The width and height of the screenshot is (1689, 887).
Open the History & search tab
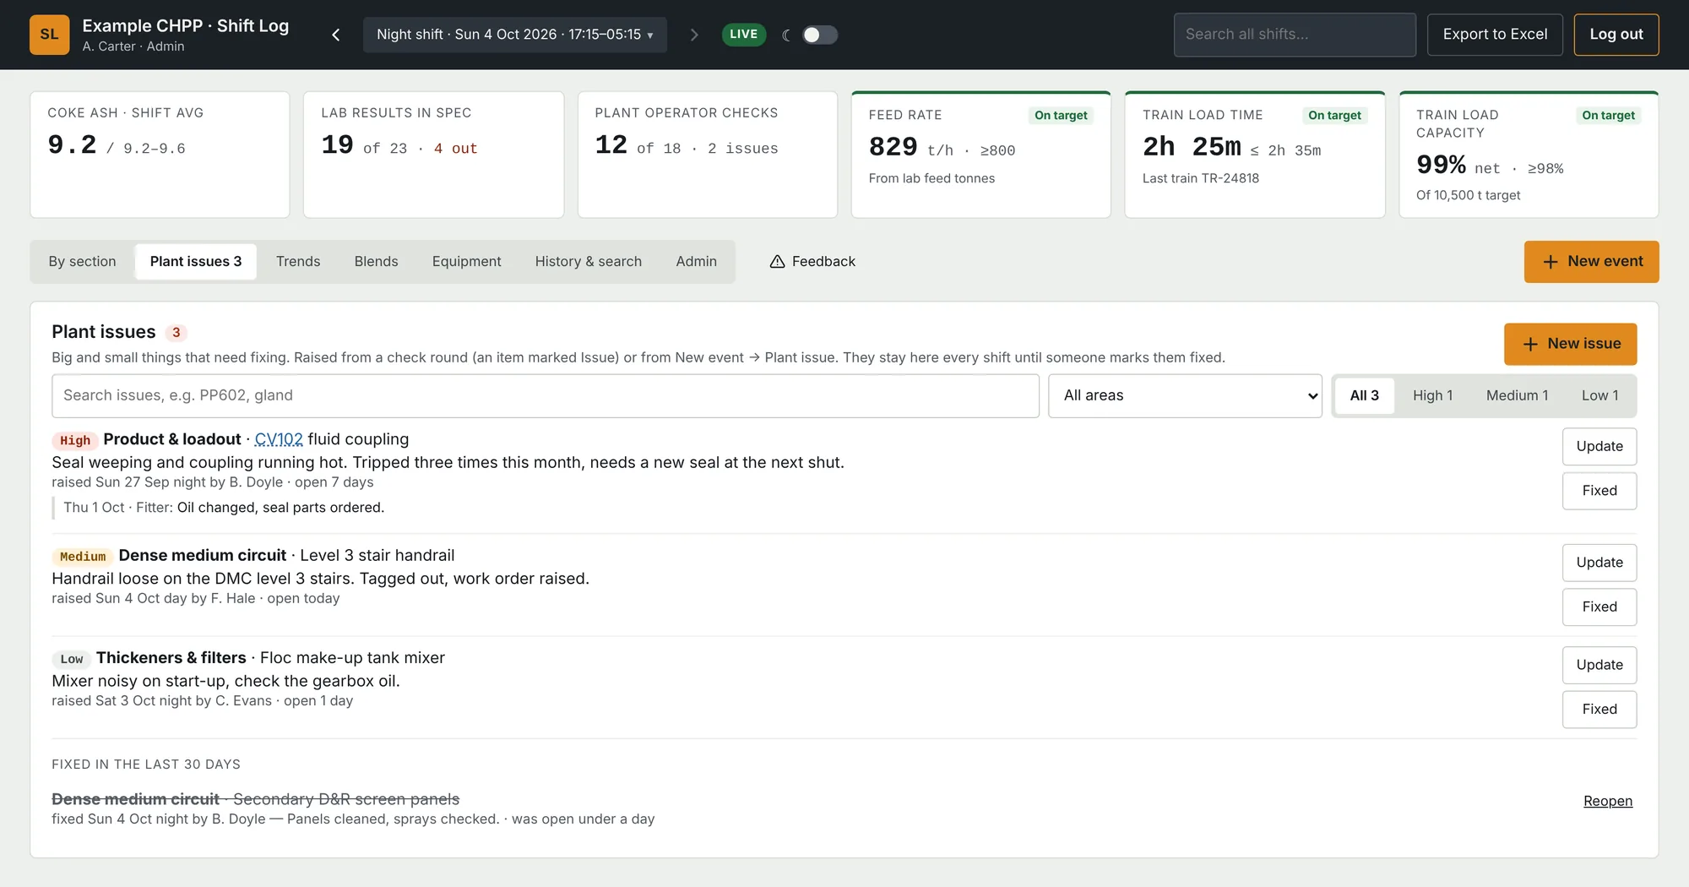[x=589, y=262]
